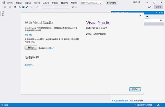Click the find in files toolbar icon
This screenshot has height=107, width=165.
coord(73,7)
